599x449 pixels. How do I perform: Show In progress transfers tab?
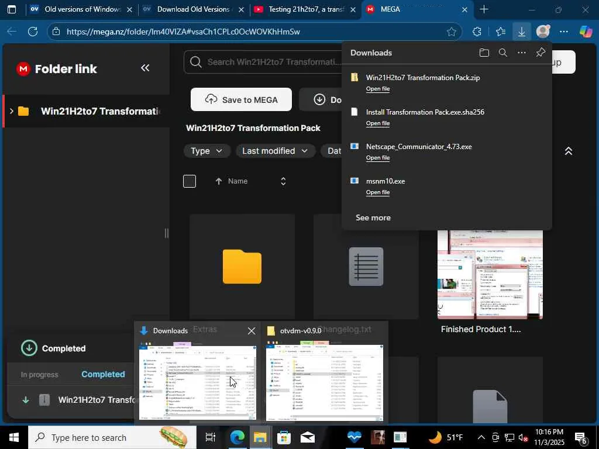click(x=39, y=375)
